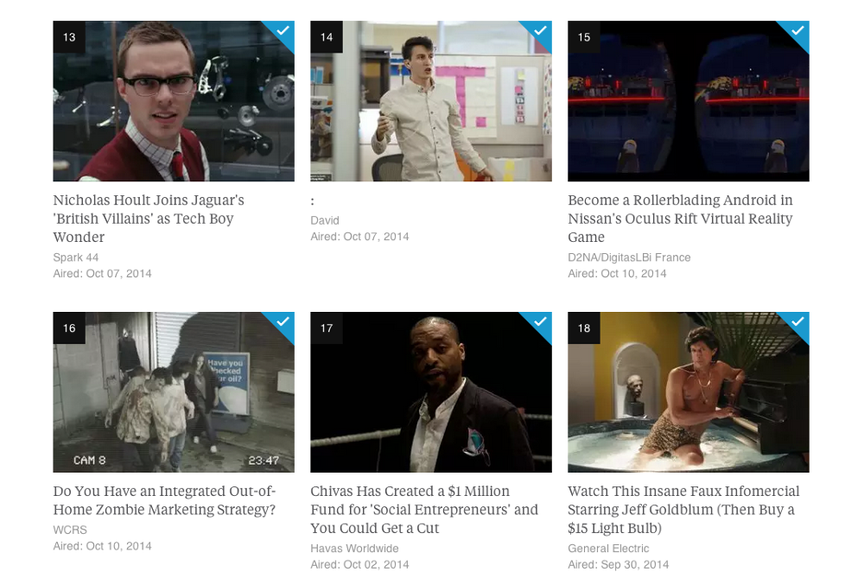Open the Nicholas Hoult Jaguar video thumbnail
This screenshot has width=864, height=578.
pyautogui.click(x=174, y=101)
